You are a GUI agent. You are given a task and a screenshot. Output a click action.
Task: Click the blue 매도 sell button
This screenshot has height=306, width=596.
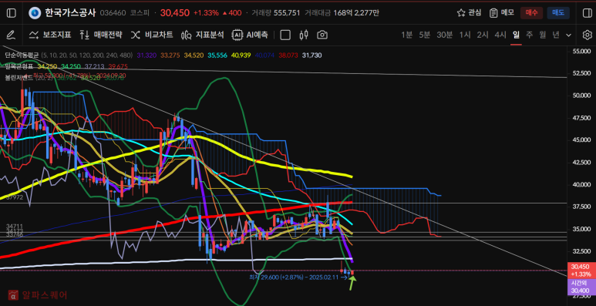coord(558,13)
